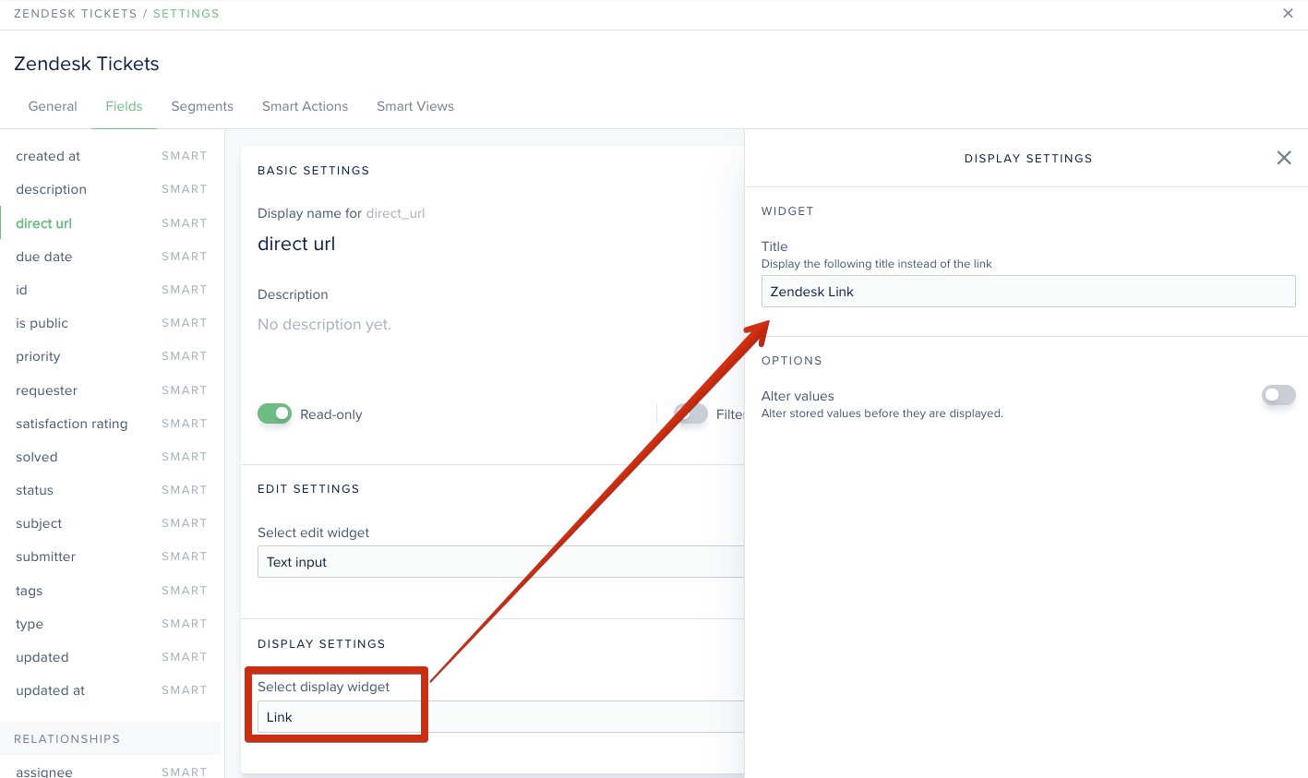Click the No description yet field
This screenshot has height=778, width=1308.
coord(324,324)
